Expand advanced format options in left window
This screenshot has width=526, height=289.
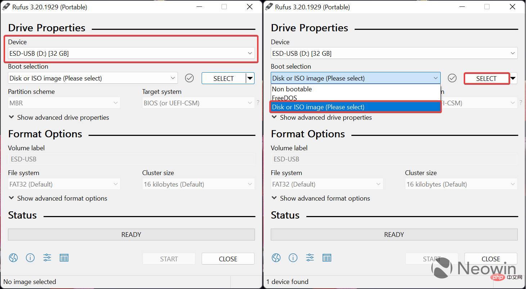pyautogui.click(x=58, y=198)
